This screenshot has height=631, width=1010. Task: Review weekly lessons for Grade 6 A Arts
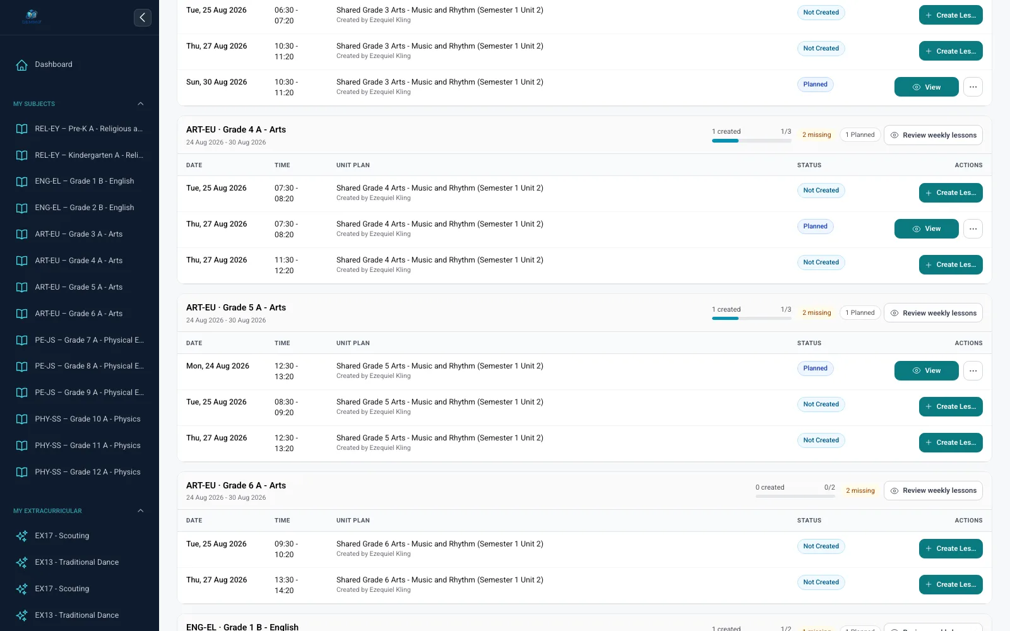tap(933, 490)
